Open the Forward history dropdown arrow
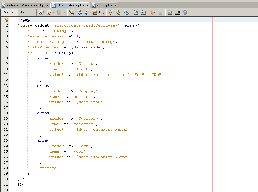Screen dimensions: 258x192 (64, 12)
